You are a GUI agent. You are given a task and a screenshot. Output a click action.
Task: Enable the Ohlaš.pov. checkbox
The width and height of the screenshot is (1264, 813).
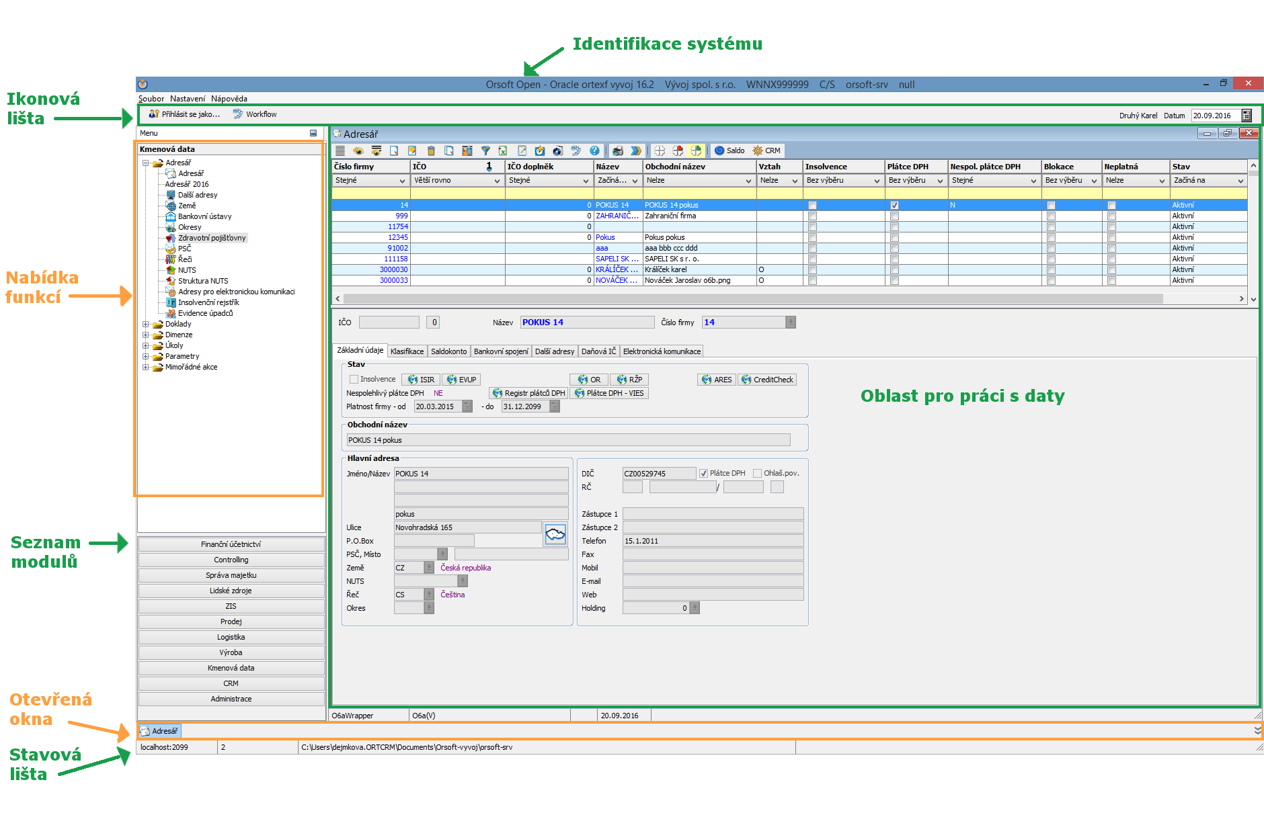pos(757,474)
